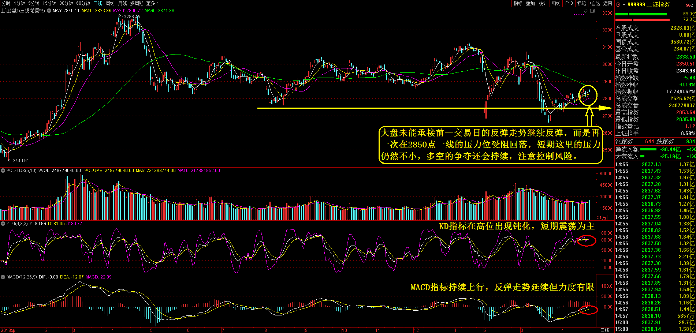Click the 最高指数 value 2853.64
The height and width of the screenshot is (333, 696).
coord(685,112)
